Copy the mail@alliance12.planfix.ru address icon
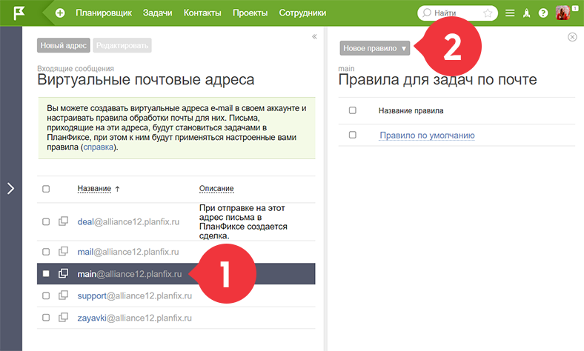The height and width of the screenshot is (351, 584). [x=63, y=251]
